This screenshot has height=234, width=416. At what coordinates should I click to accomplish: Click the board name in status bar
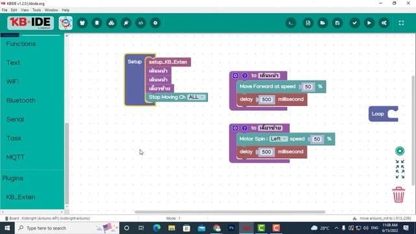click(x=49, y=218)
